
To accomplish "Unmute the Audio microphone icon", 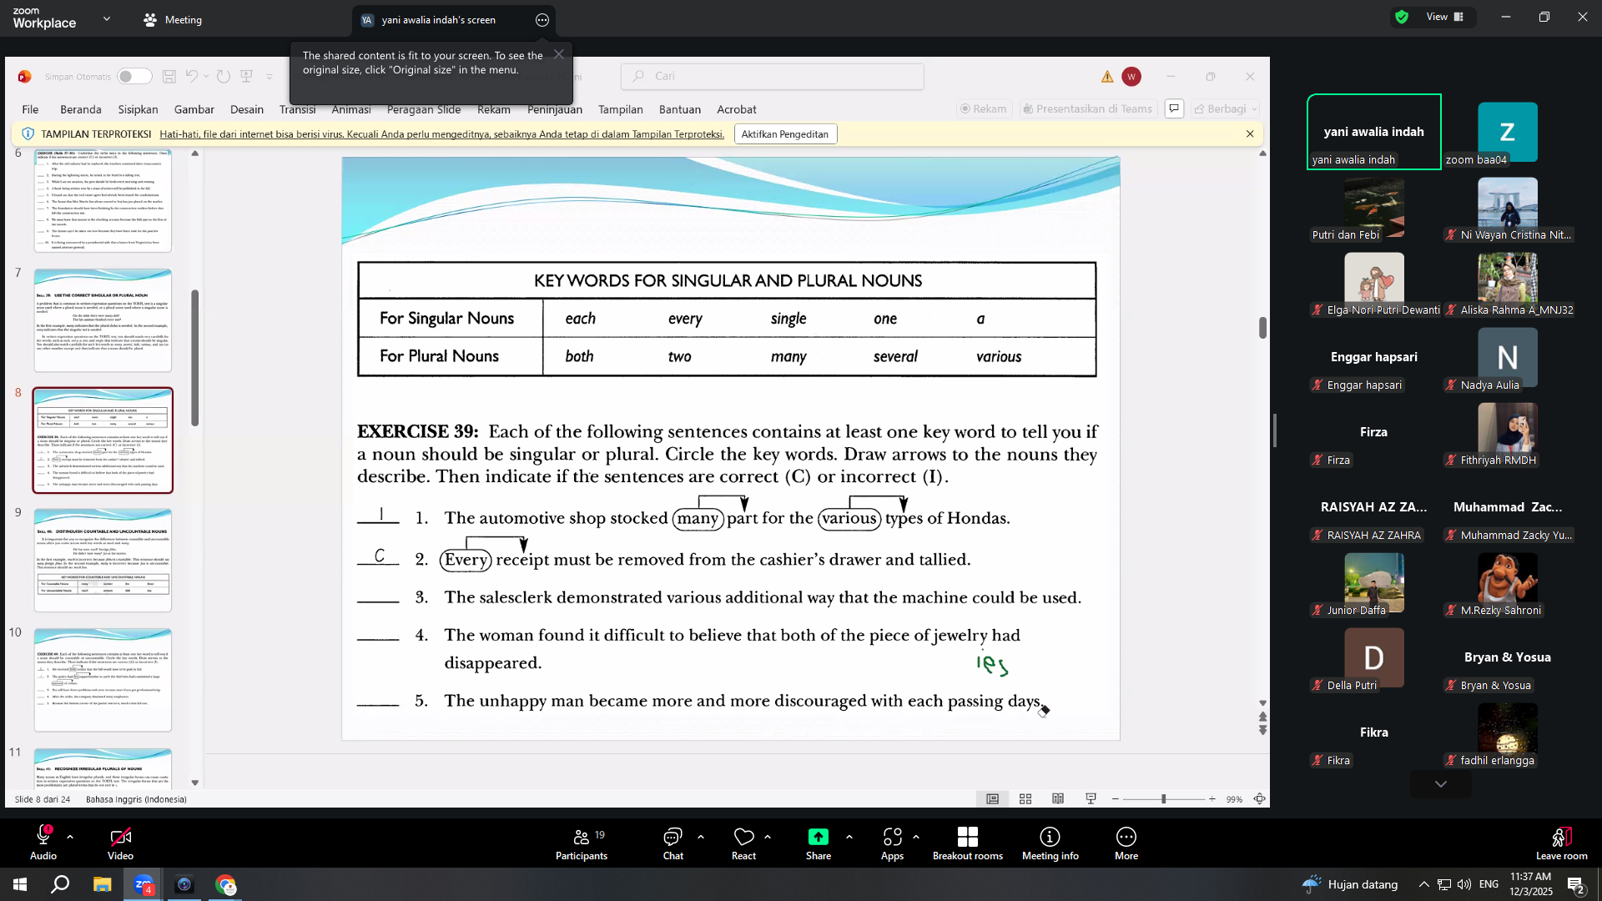I will (43, 836).
